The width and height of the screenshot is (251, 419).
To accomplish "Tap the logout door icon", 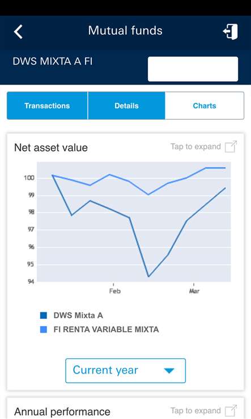I will click(231, 32).
